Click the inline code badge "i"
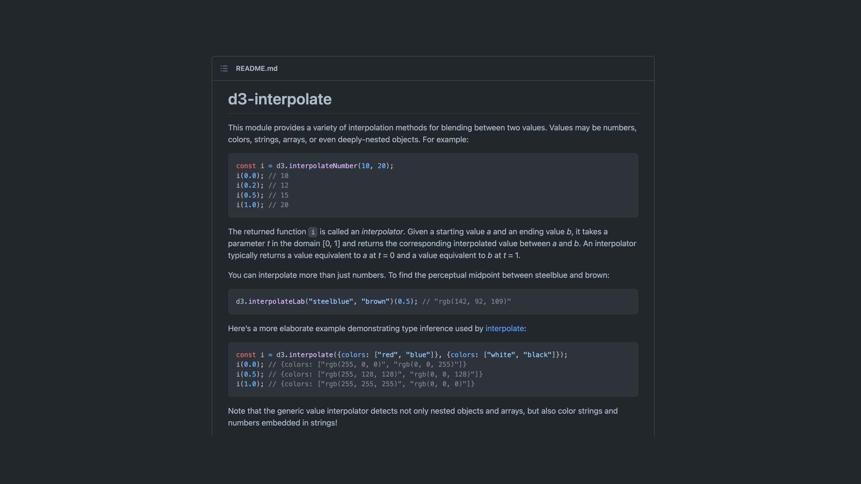This screenshot has height=484, width=861. tap(313, 232)
